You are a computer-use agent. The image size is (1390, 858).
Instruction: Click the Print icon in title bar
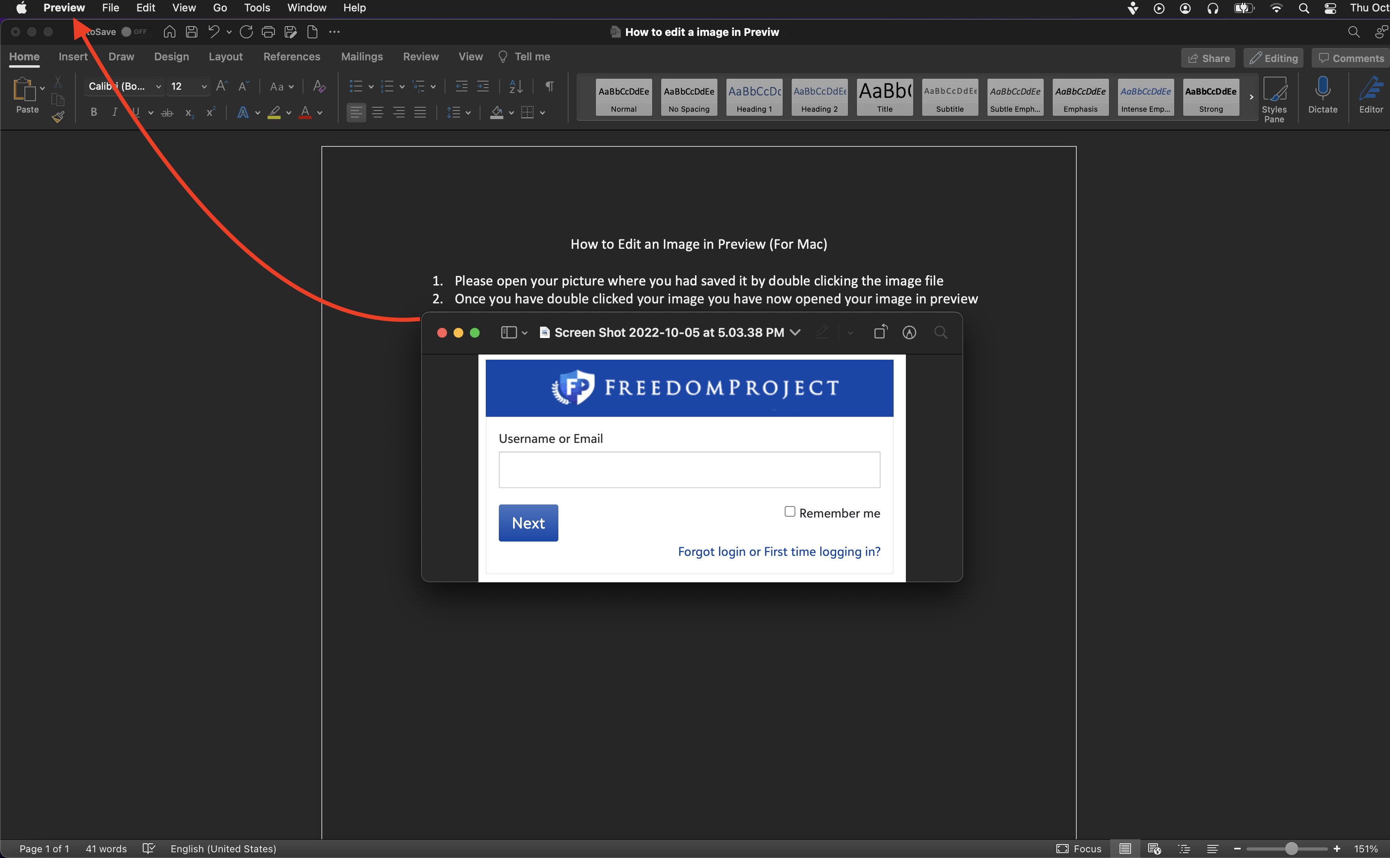click(268, 32)
